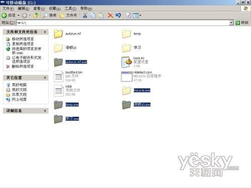Image resolution: width=251 pixels, height=188 pixels.
Task: Click 移动所选项目 task link
Action: pos(23,39)
